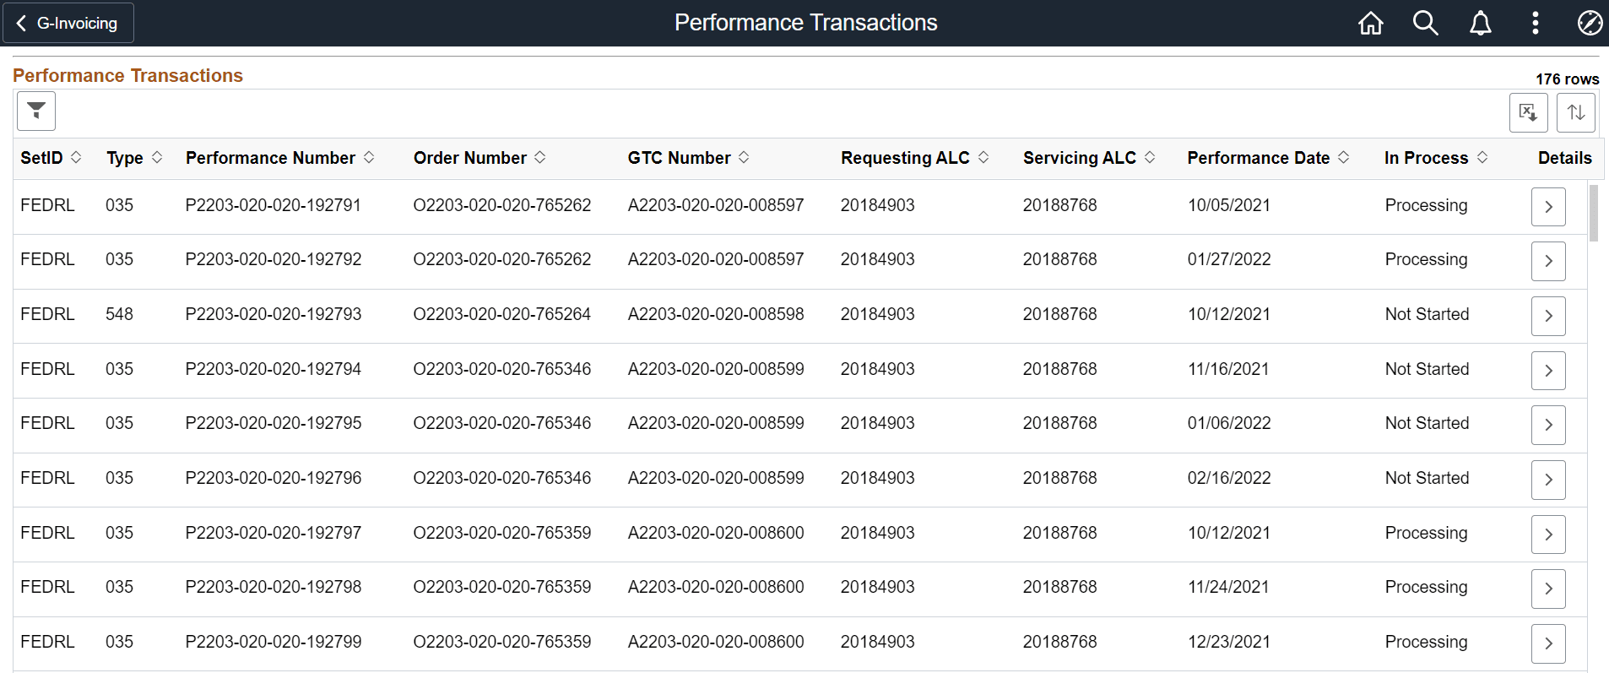Click performance date 01/27/2022
Image resolution: width=1609 pixels, height=673 pixels.
pos(1229,259)
